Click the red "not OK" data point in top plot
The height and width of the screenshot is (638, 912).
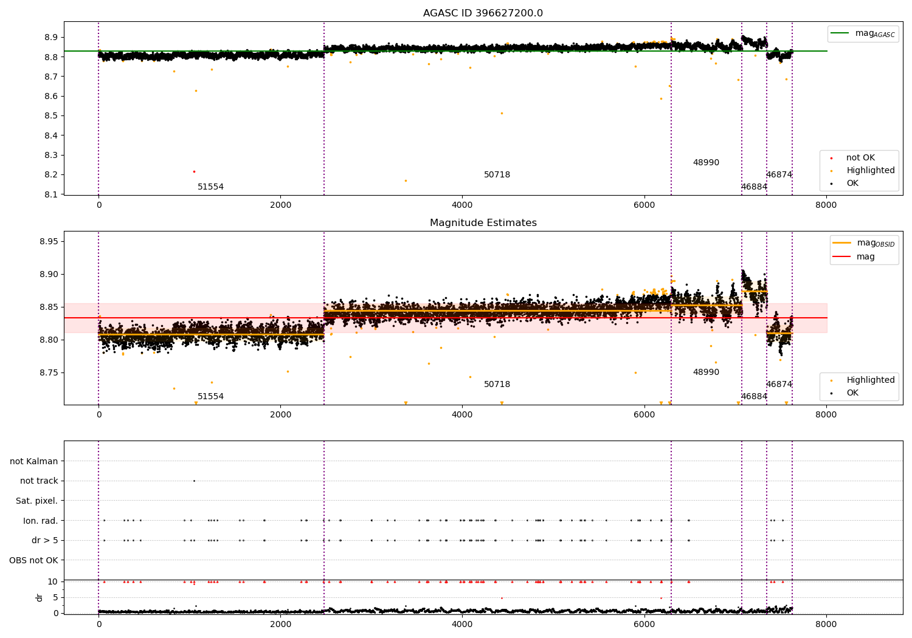[x=194, y=171]
